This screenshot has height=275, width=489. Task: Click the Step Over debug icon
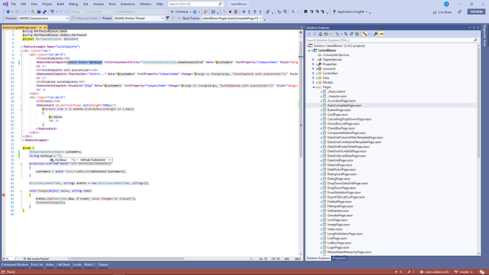254,11
